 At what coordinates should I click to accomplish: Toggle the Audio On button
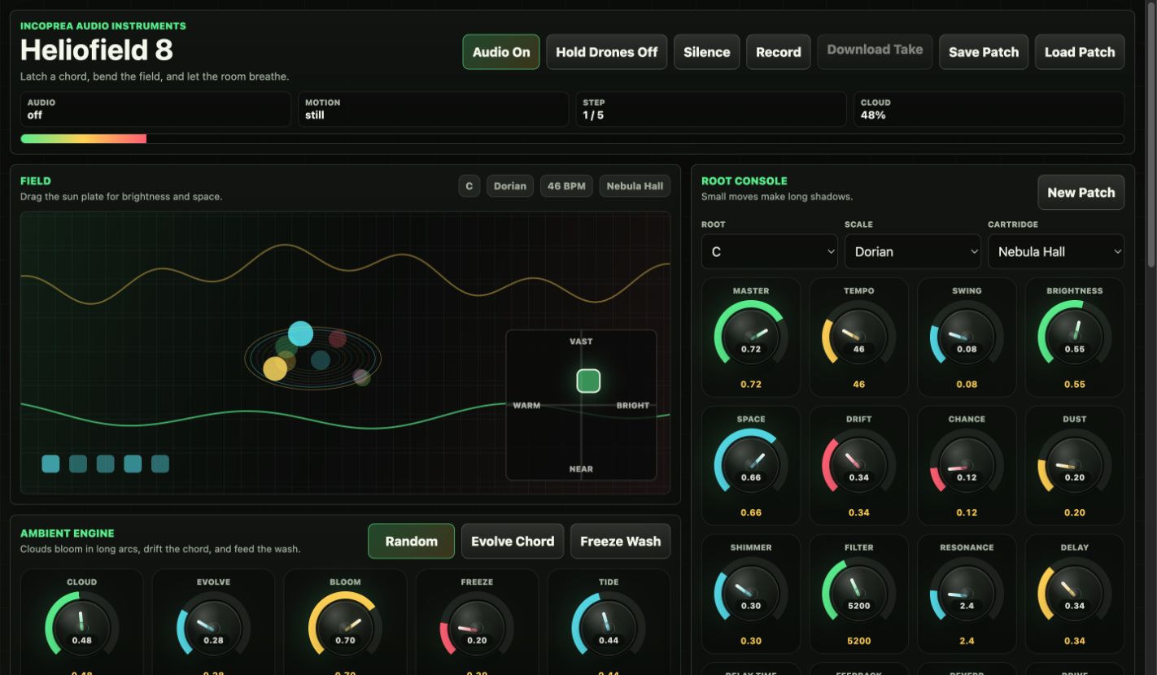501,52
